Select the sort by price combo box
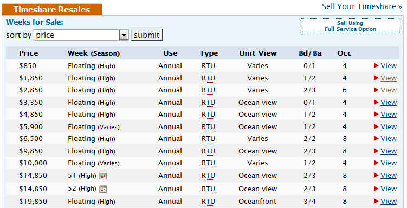Viewport: 407px width, 208px height. [81, 35]
